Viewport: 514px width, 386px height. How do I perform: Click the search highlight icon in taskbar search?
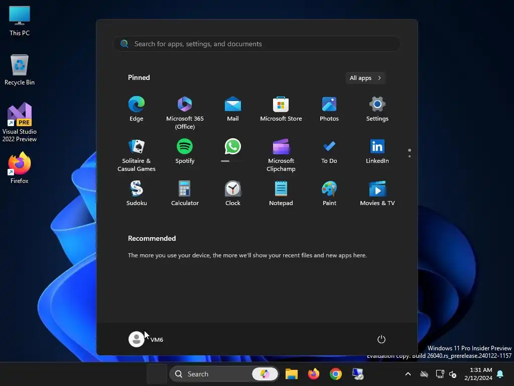265,374
